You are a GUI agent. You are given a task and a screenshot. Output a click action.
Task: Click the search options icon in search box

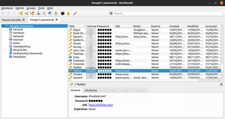pos(111,13)
